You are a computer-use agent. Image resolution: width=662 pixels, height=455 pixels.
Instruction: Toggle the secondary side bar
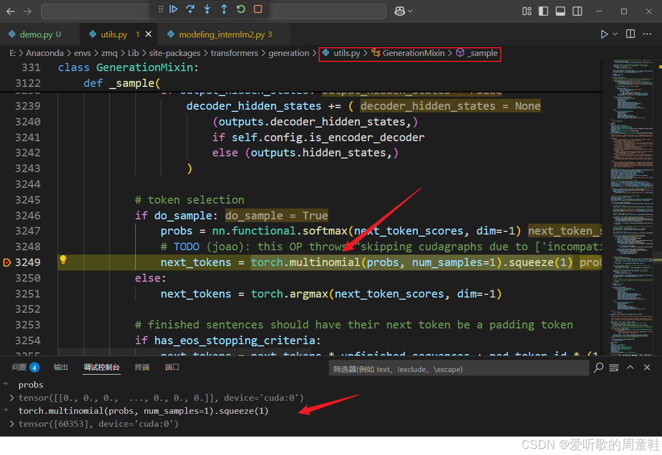577,11
